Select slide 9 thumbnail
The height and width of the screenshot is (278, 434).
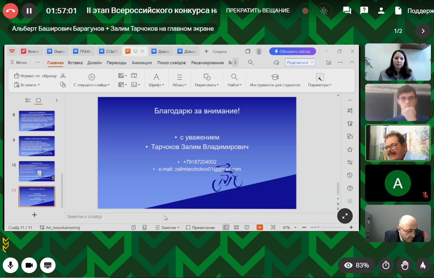click(37, 146)
